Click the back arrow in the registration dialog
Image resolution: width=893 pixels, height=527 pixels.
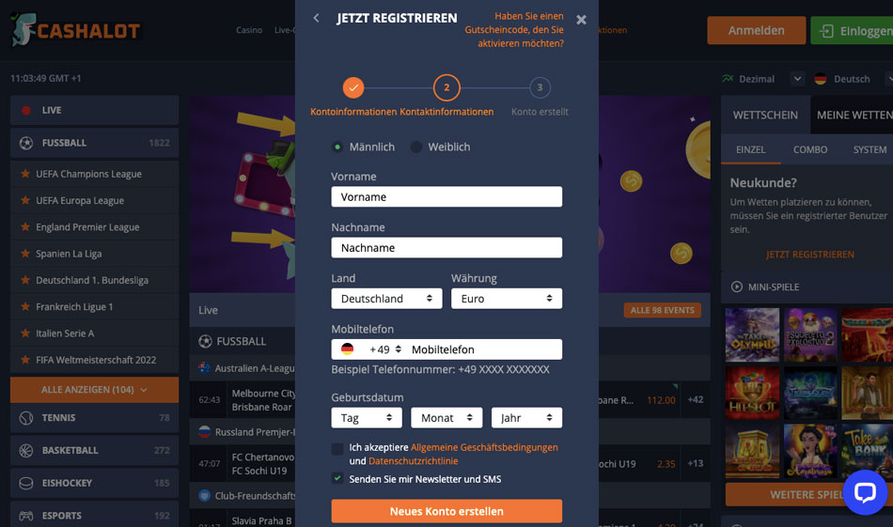tap(316, 18)
